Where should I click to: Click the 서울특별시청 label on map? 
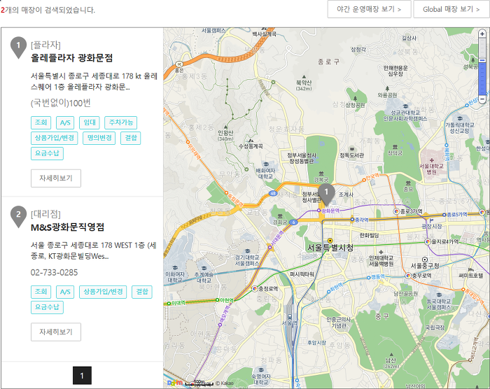(330, 248)
